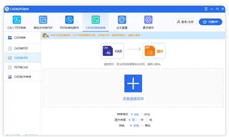Image resolution: width=229 pixels, height=137 pixels.
Task: Click the CAD source file icon
Action: pyautogui.click(x=107, y=51)
